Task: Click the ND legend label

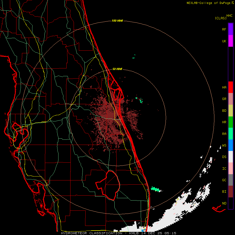Action: click(x=224, y=203)
